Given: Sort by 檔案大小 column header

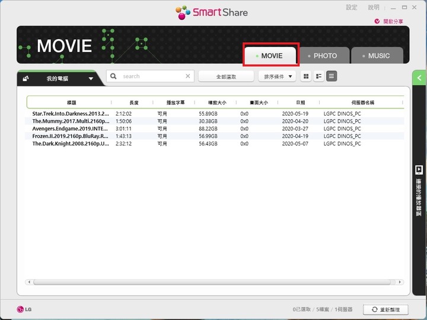Looking at the screenshot, I should click(217, 103).
